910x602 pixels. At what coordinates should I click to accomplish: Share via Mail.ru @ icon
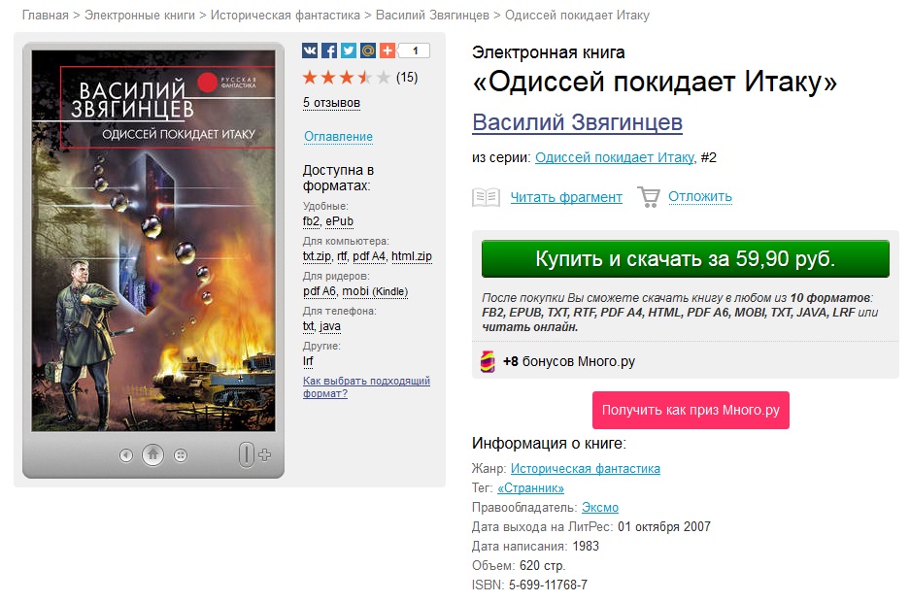point(368,51)
